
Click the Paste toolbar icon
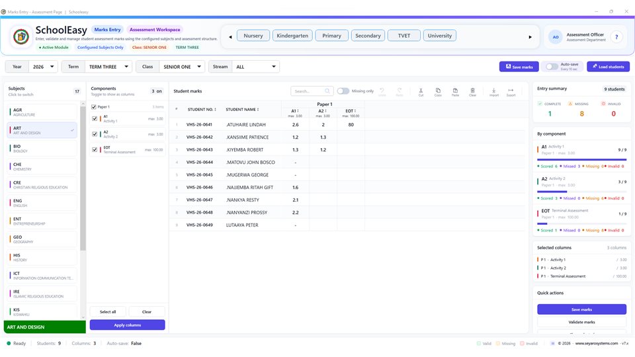click(455, 91)
